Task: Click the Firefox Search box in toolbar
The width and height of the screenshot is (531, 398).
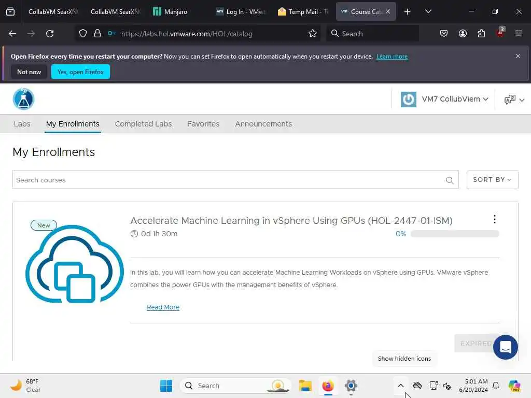Action: click(x=372, y=34)
